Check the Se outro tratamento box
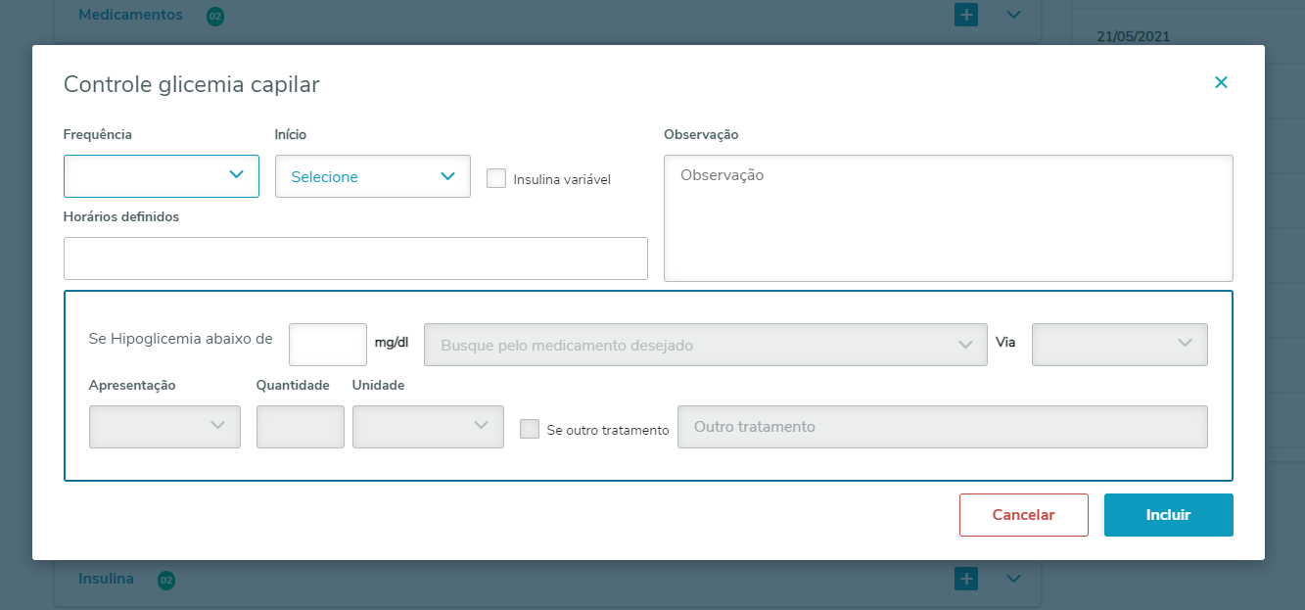 (530, 429)
